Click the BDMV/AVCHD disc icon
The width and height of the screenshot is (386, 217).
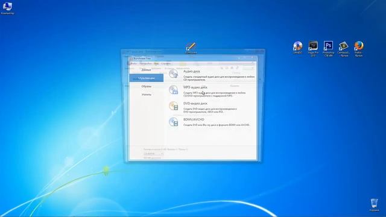pyautogui.click(x=174, y=122)
